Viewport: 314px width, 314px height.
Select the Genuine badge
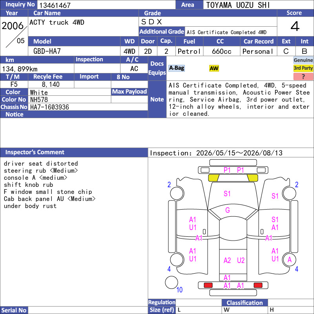click(303, 60)
